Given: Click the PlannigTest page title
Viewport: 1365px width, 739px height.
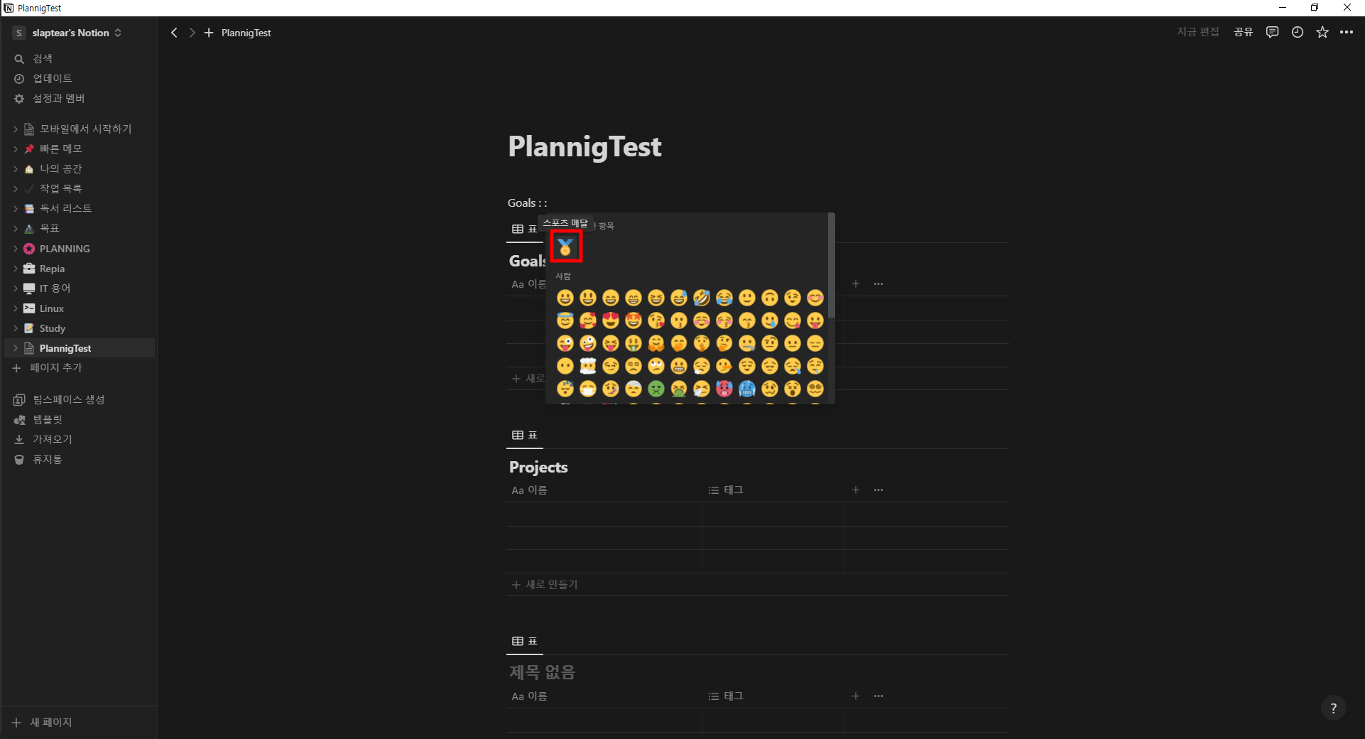Looking at the screenshot, I should [584, 147].
